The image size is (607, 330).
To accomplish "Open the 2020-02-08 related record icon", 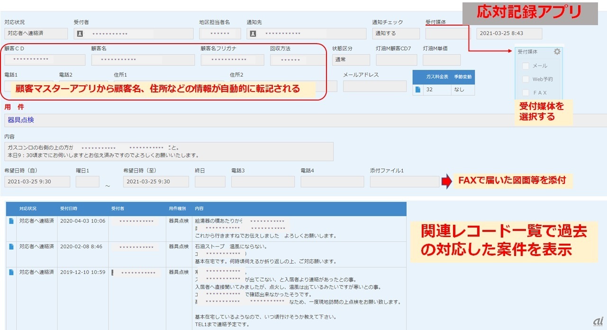I will [x=11, y=247].
